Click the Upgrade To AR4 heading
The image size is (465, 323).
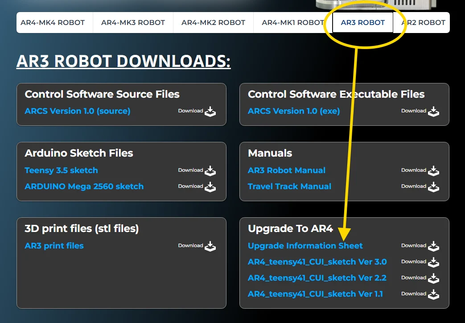point(290,228)
